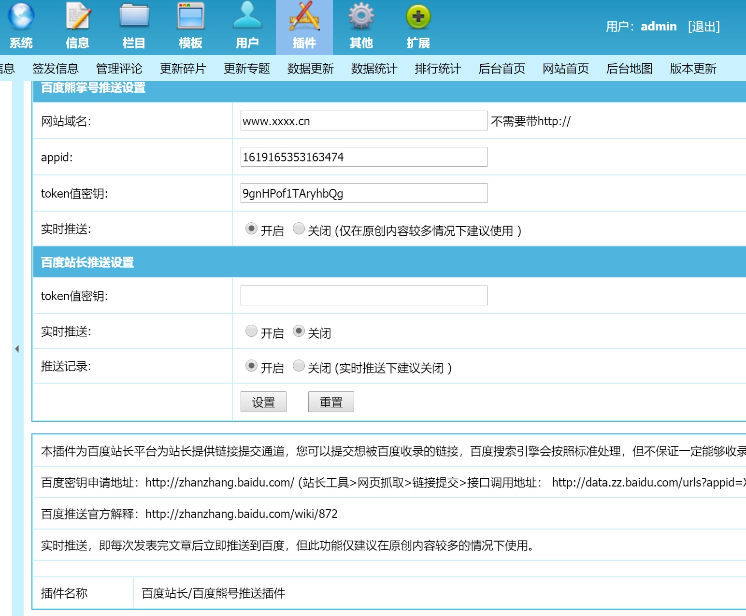The width and height of the screenshot is (746, 616).
Task: Focus the empty 百度站长 token值密钥 field
Action: tap(364, 295)
